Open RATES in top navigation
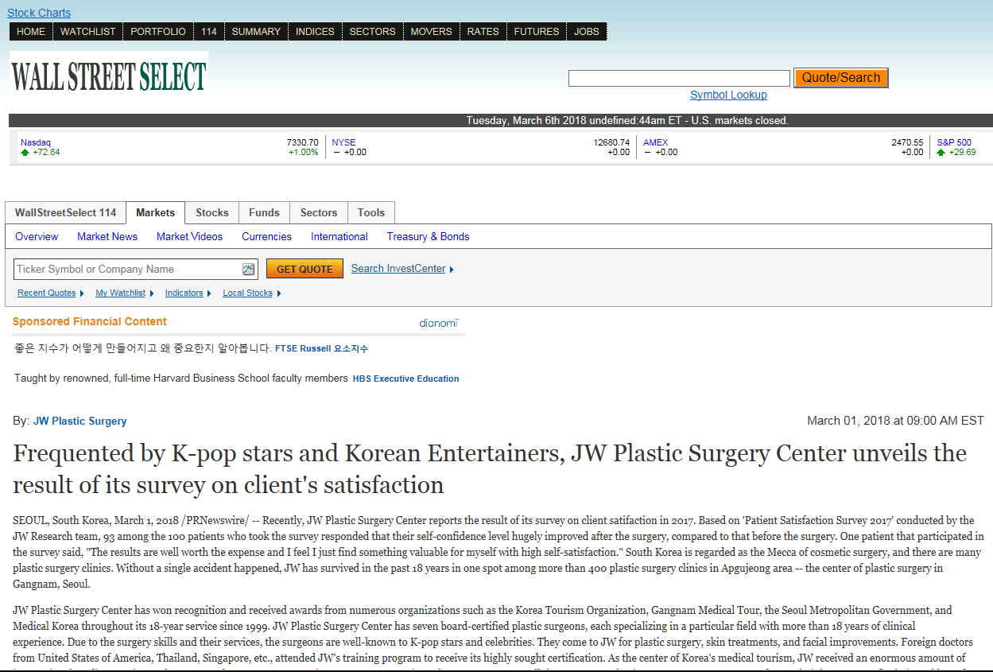This screenshot has height=672, width=993. (x=483, y=32)
